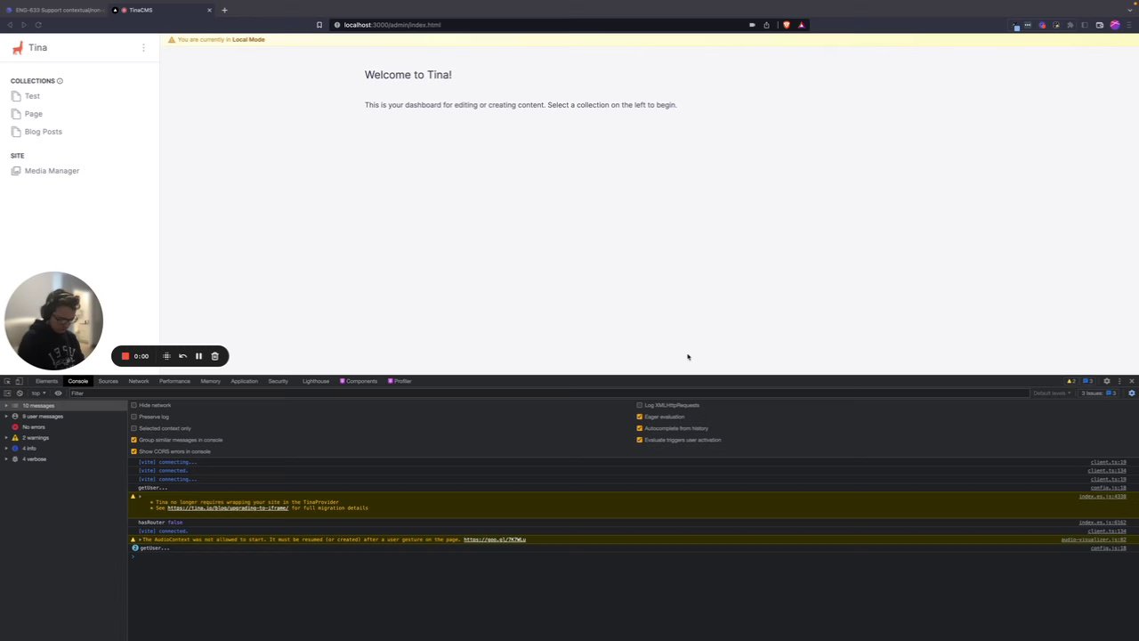Click the webcam bubble thumbnail
Screen dimensions: 1139x641
pos(53,320)
